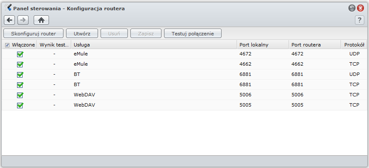
Task: Toggle the select-all Włączone header checkbox
Action: [7, 45]
